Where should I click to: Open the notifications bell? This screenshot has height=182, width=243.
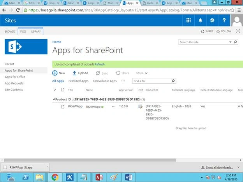(201, 20)
